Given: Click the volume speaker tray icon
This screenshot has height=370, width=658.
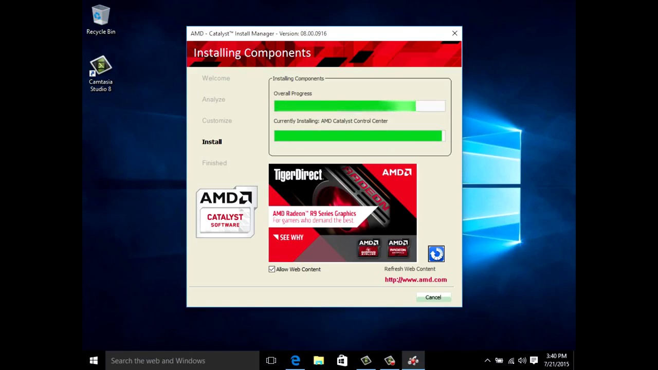Looking at the screenshot, I should 522,361.
